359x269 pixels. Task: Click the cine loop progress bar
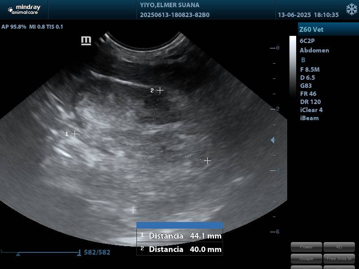pyautogui.click(x=40, y=252)
